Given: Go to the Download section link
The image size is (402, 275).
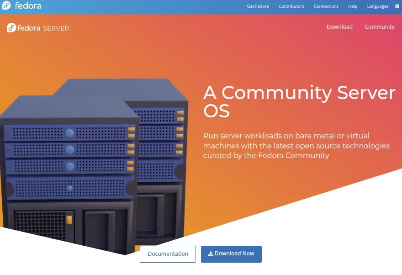Looking at the screenshot, I should click(x=339, y=27).
